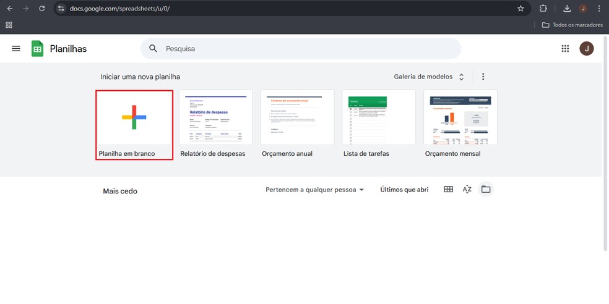Open Relatório de despesas template thumbnail

coord(215,117)
